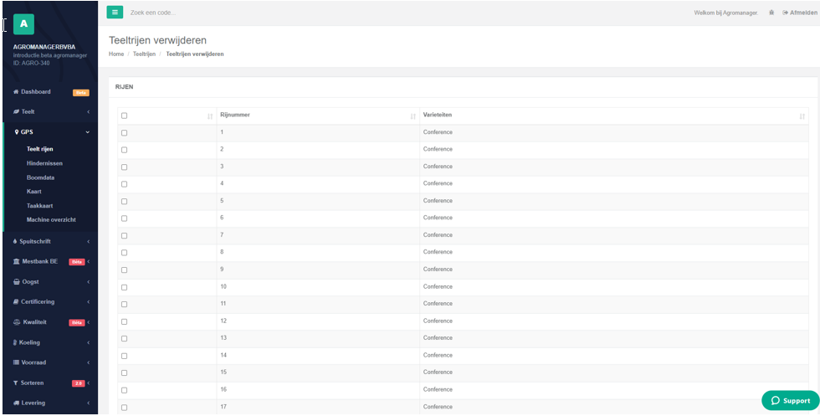Click the Mestbank BE bank icon
820x416 pixels.
click(x=16, y=262)
